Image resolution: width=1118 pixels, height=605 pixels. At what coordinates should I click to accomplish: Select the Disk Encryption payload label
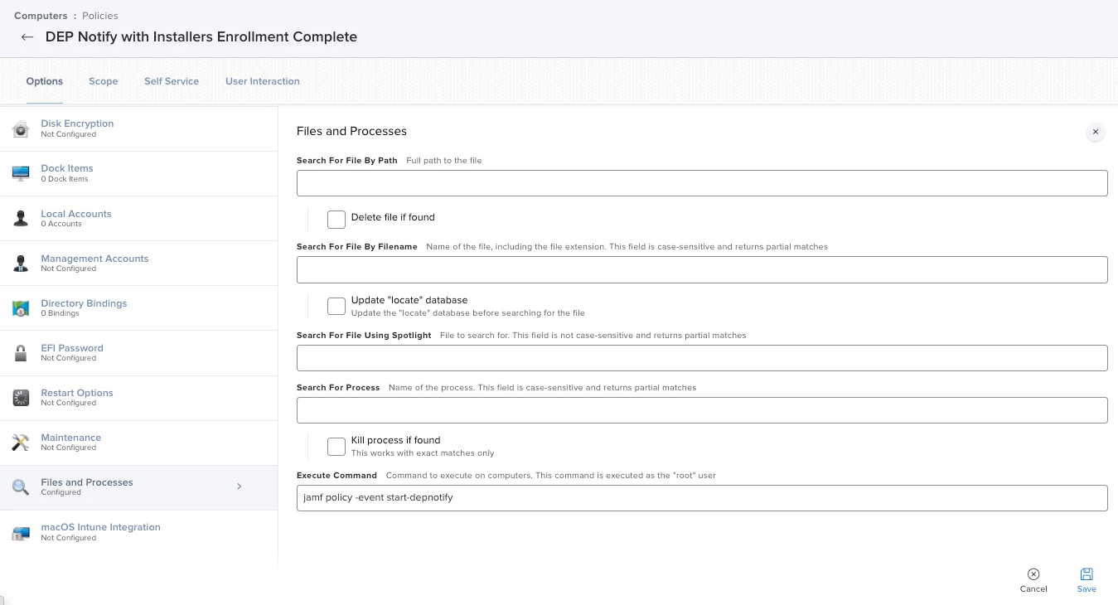tap(77, 123)
